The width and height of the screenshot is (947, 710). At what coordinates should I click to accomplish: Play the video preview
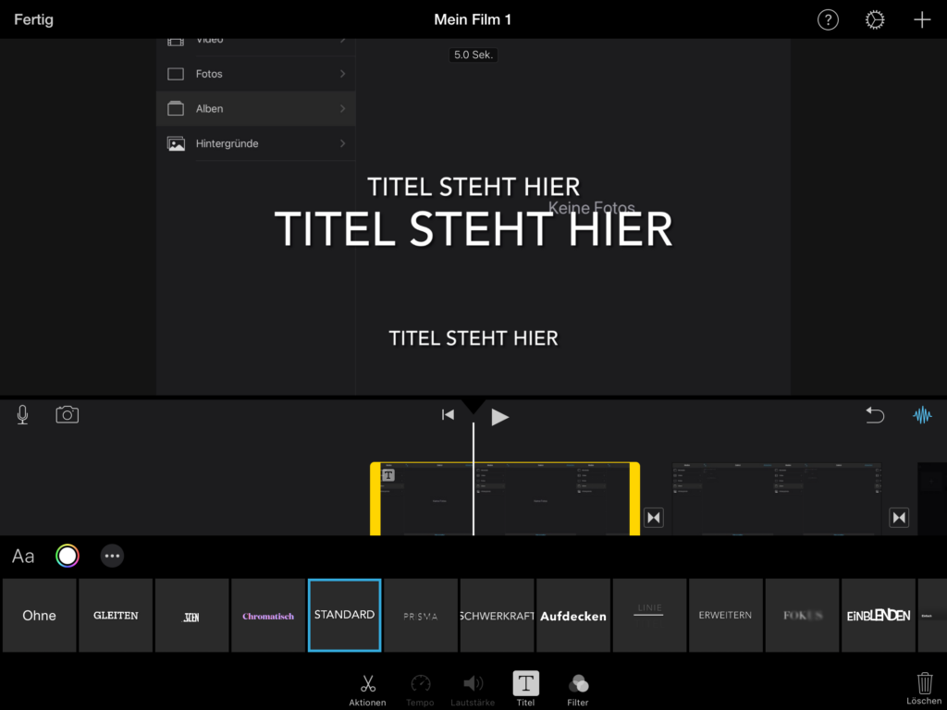point(499,416)
